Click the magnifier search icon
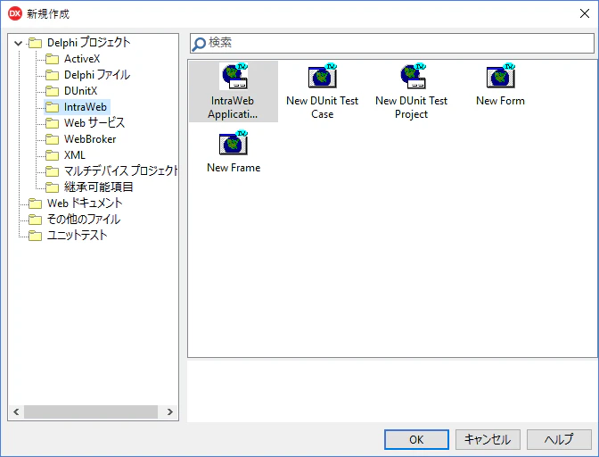 pos(199,44)
